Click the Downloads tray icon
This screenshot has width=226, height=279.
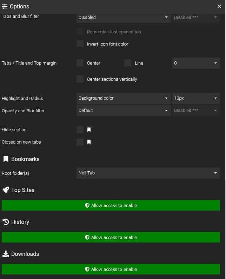click(6, 254)
